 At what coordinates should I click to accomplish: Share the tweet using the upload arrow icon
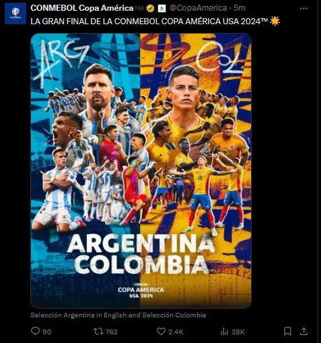(304, 331)
